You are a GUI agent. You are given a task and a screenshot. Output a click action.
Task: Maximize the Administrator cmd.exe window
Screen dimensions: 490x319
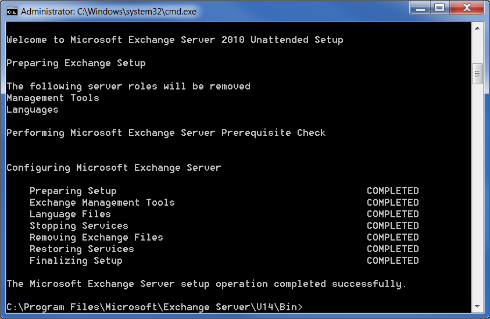439,8
